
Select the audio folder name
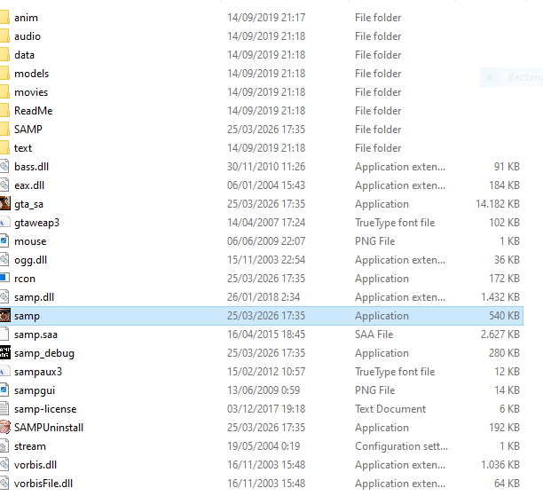click(x=28, y=36)
